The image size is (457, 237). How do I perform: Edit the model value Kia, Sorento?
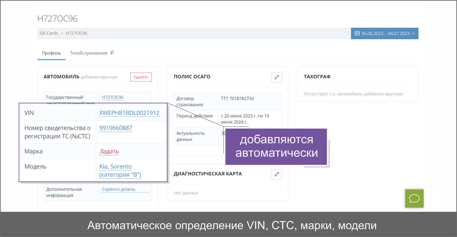tap(120, 171)
